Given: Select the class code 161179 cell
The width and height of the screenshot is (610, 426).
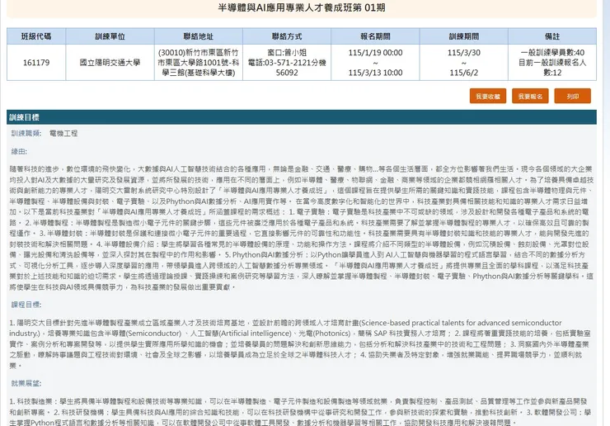Looking at the screenshot, I should [36, 63].
